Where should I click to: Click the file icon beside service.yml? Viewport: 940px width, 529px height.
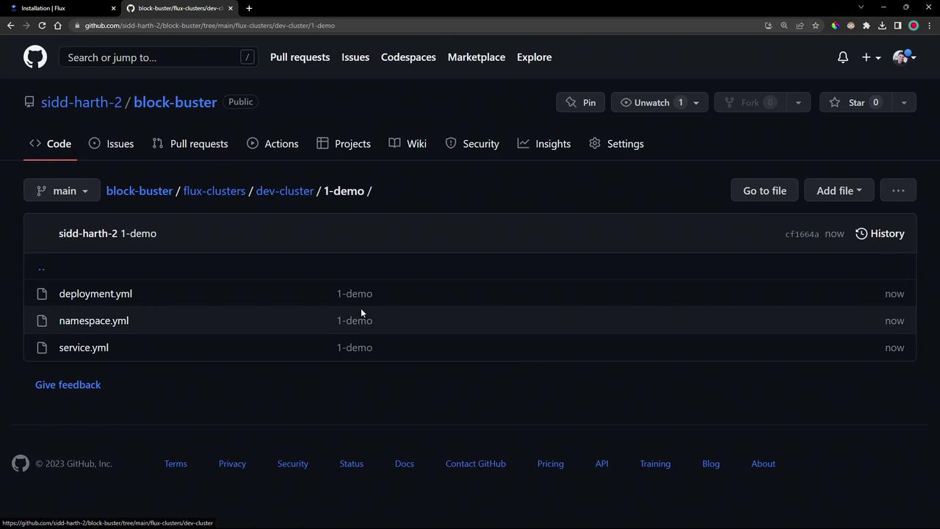(42, 348)
